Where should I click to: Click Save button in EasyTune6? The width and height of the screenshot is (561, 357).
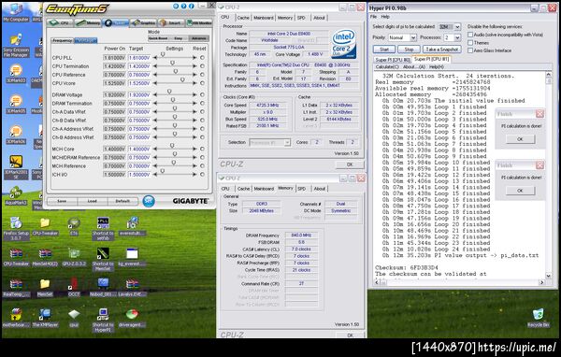(62, 201)
